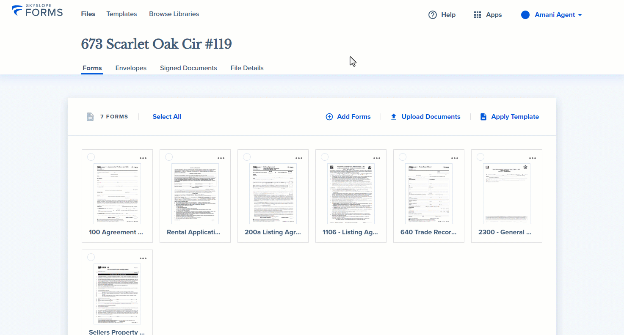Click the Apply Template button label

tap(515, 117)
